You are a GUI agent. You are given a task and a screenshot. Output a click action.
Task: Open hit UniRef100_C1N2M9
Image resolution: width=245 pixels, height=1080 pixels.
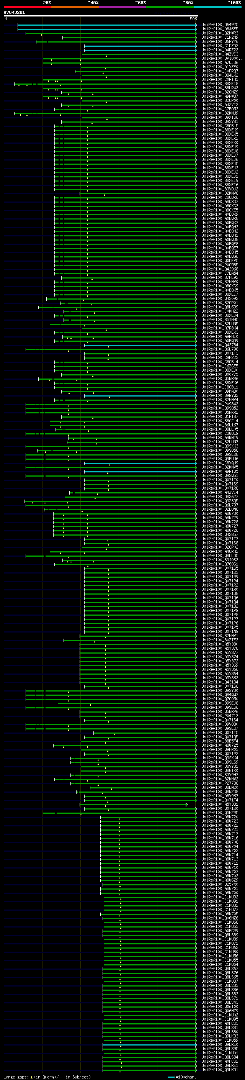[220, 37]
